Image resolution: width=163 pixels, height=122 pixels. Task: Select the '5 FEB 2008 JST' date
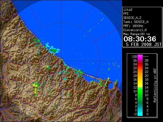coord(144,44)
